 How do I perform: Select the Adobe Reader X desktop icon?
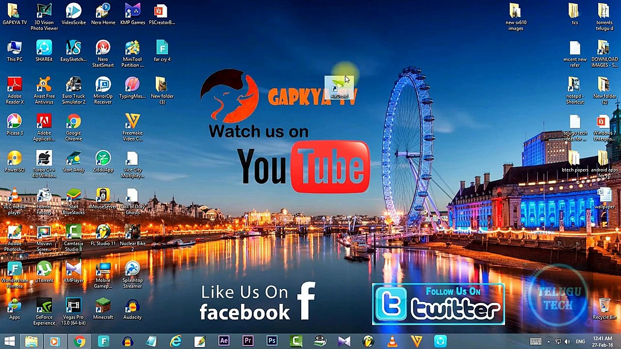pos(15,91)
